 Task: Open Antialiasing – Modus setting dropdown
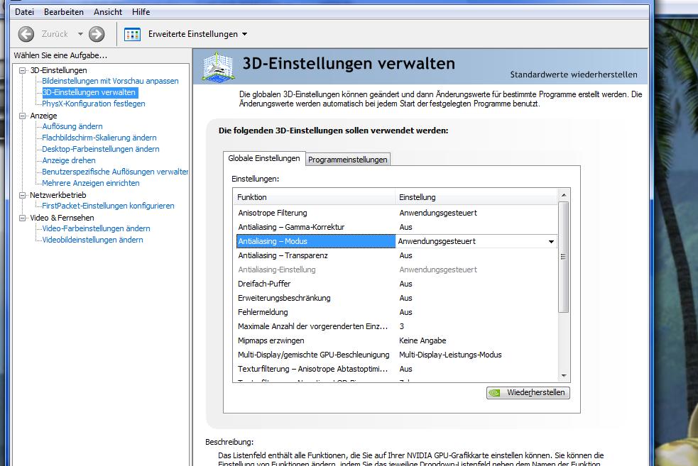tap(551, 241)
